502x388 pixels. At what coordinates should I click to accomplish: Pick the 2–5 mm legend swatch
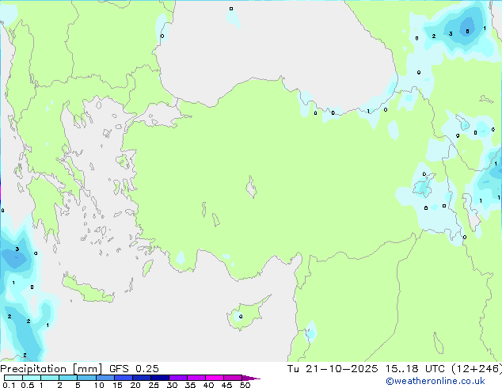click(x=68, y=378)
